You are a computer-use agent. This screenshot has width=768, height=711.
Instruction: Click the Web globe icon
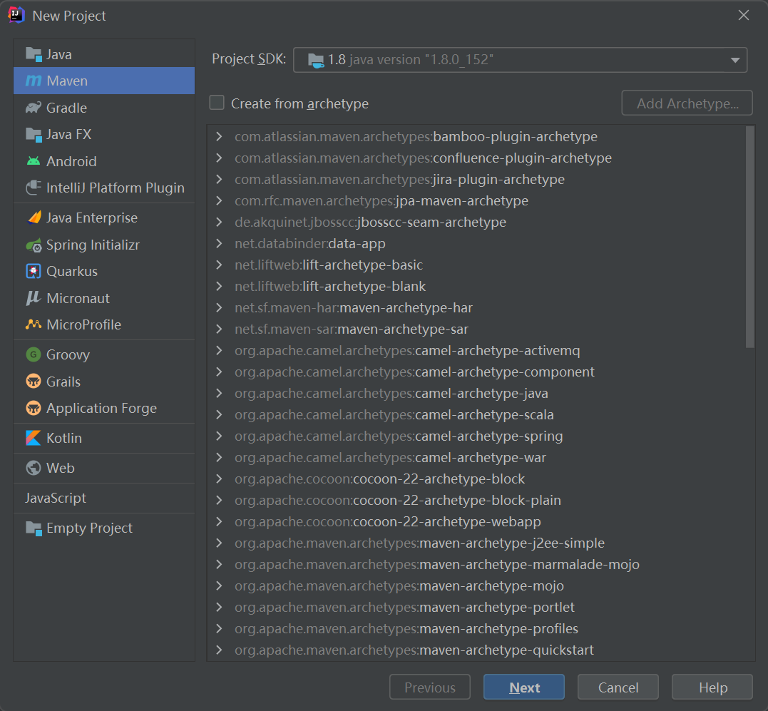34,468
